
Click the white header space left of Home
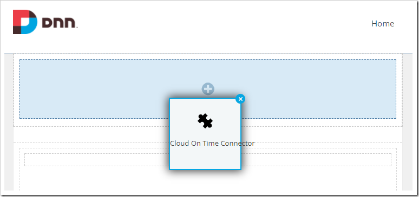click(225, 24)
